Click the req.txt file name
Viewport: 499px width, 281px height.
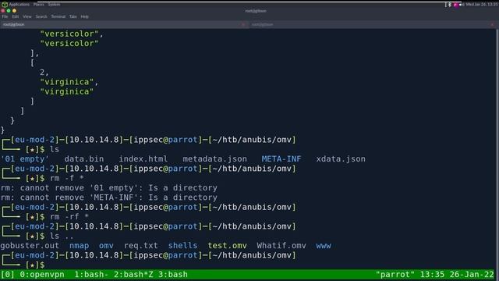coord(140,246)
